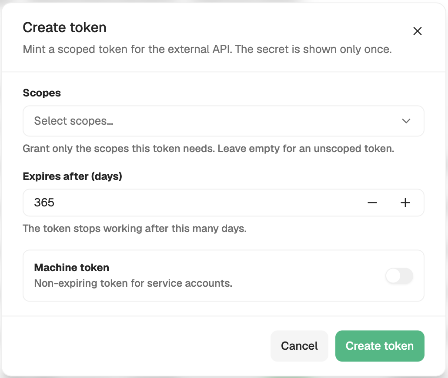The image size is (448, 378).
Task: Click the chevron arrow in Scopes field
Action: 406,121
